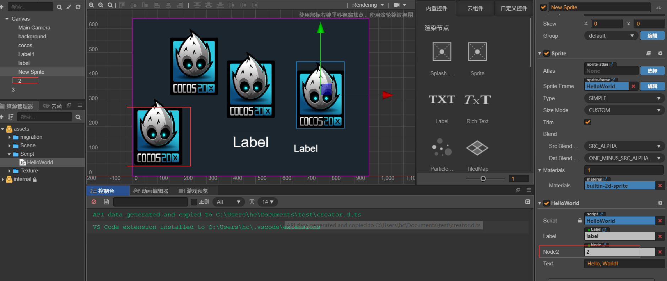Click the reset zoom magnifier in scene toolbar
667x281 pixels.
point(110,5)
